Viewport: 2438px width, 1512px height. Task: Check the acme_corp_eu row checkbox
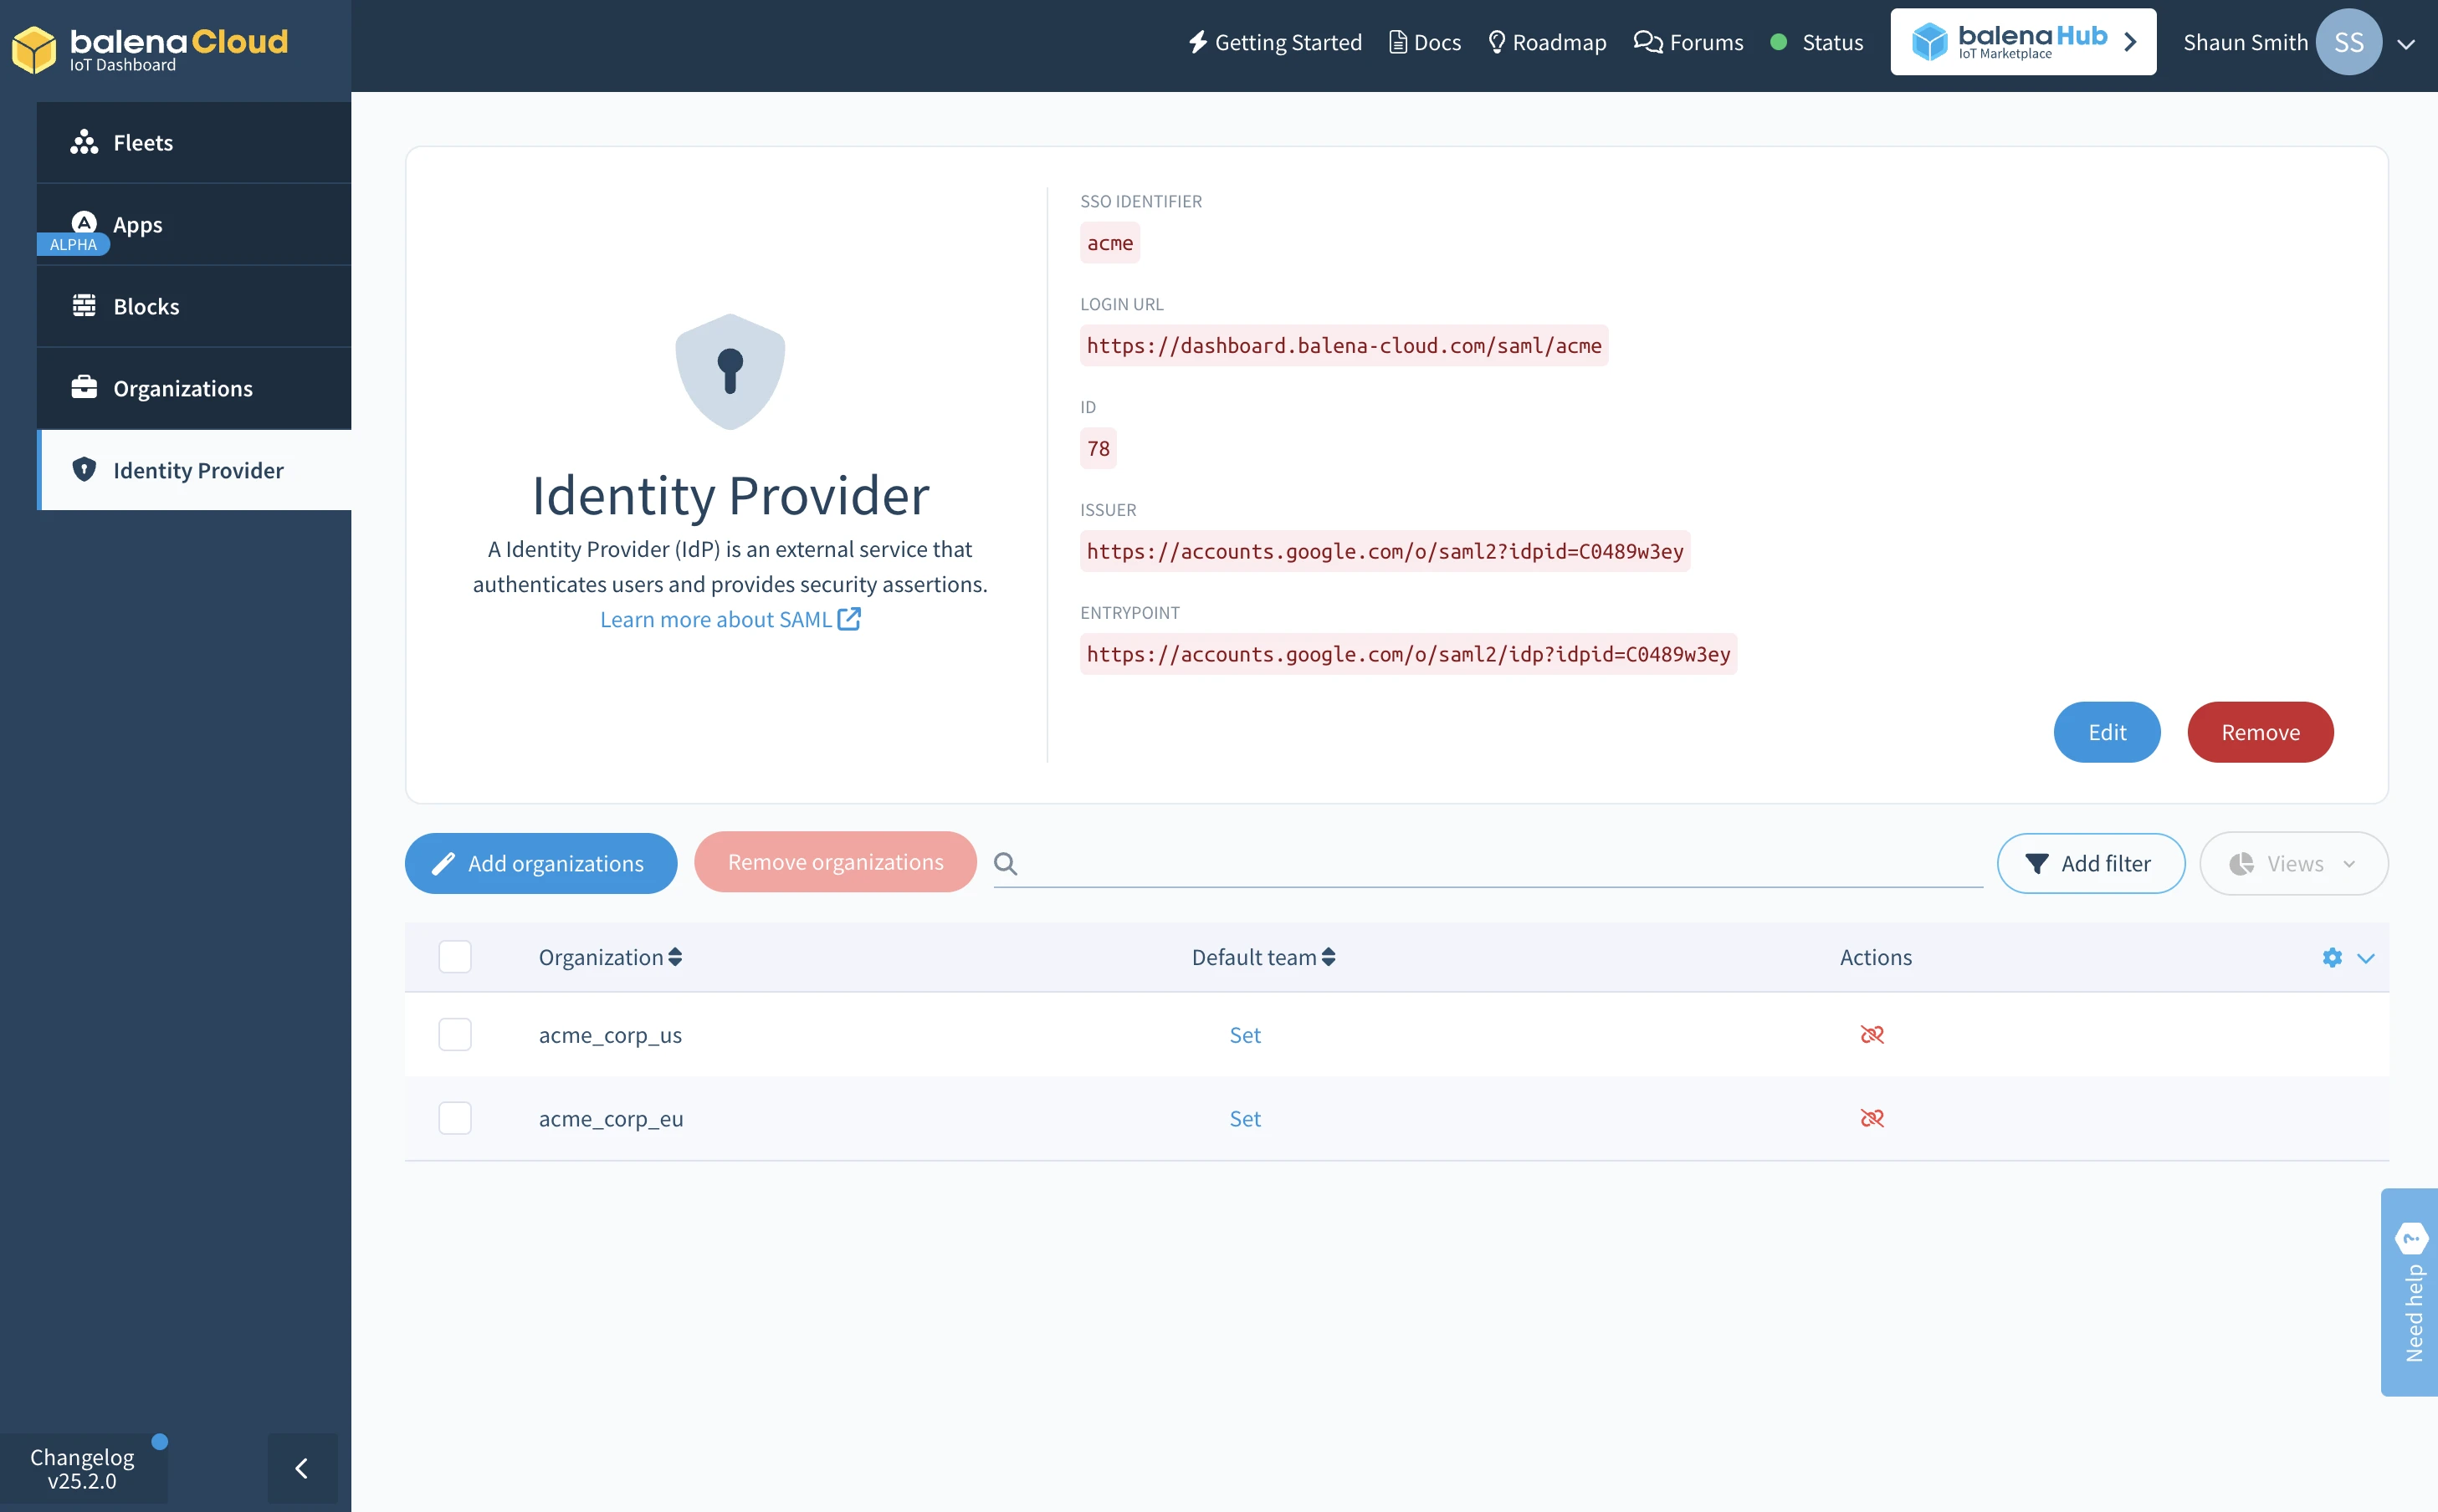pyautogui.click(x=455, y=1118)
